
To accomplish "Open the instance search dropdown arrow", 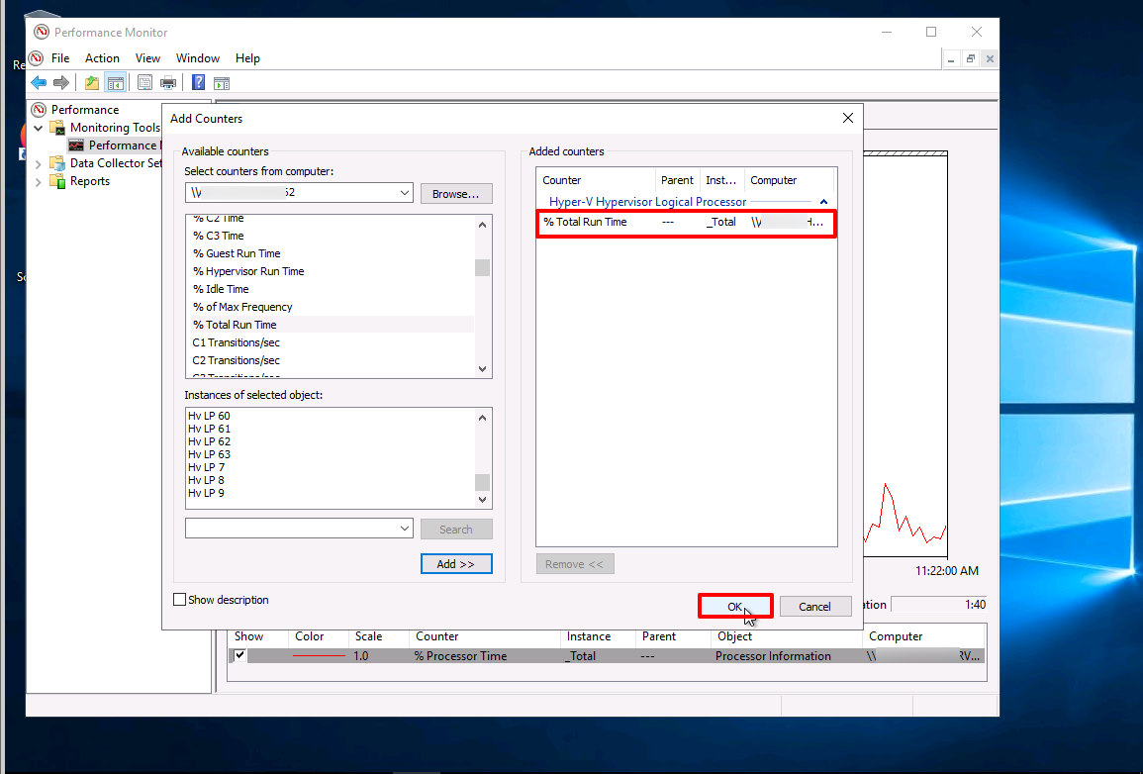I will click(x=405, y=529).
